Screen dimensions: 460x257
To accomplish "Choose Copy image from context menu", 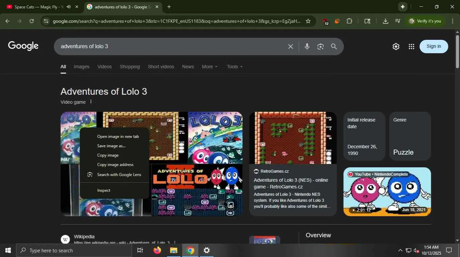I will [x=114, y=155].
